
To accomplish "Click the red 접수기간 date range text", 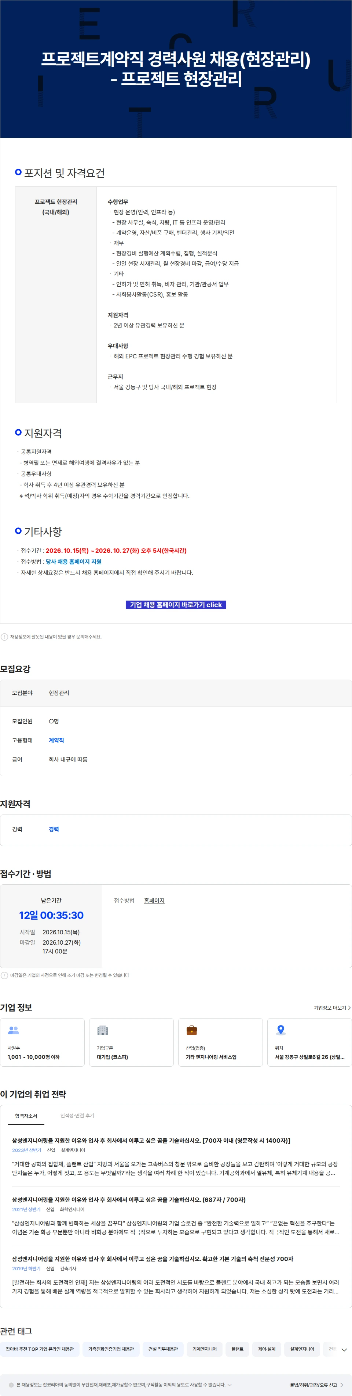I will coord(116,551).
